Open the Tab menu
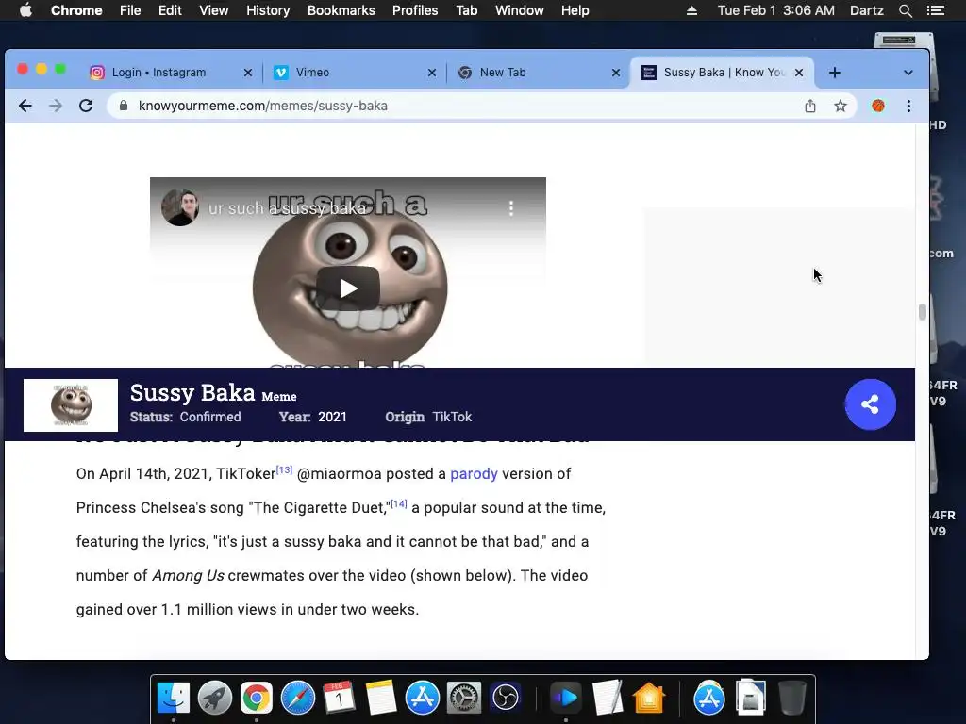The image size is (966, 724). (x=466, y=10)
